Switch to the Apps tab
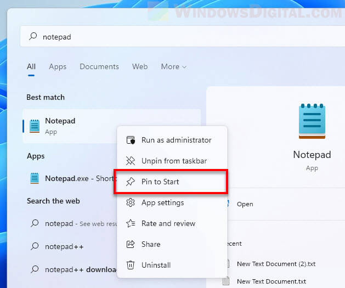 click(58, 67)
